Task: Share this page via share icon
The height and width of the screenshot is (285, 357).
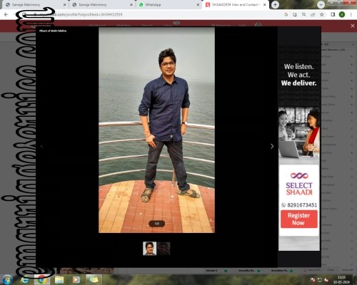Action: 313,14
